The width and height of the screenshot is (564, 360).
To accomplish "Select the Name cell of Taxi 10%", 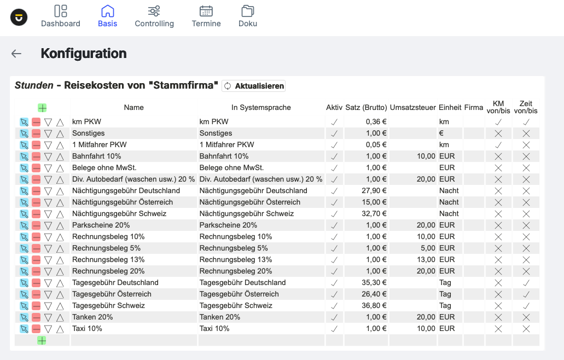I will tap(133, 329).
